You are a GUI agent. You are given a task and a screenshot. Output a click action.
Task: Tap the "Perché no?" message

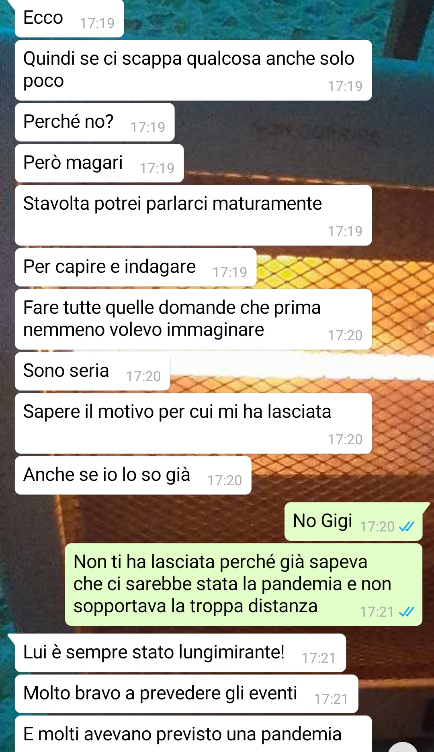pyautogui.click(x=94, y=122)
